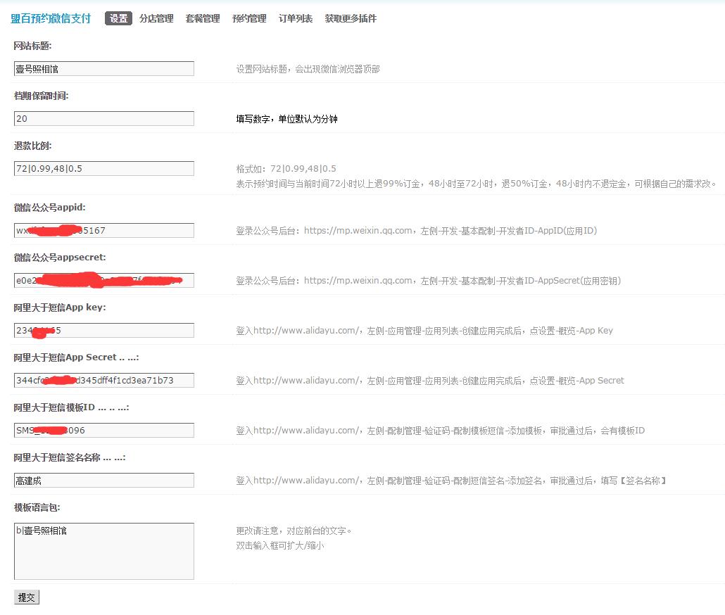725x615 pixels.
Task: Go to the 套餐管理 tab
Action: (203, 19)
